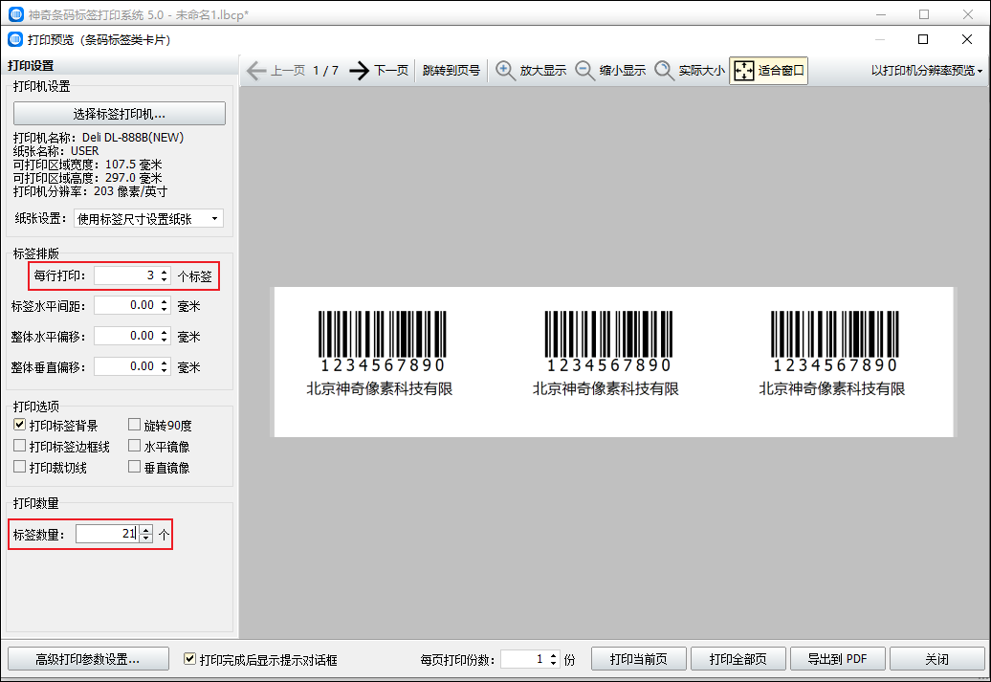Open advanced print parameter settings

(88, 659)
